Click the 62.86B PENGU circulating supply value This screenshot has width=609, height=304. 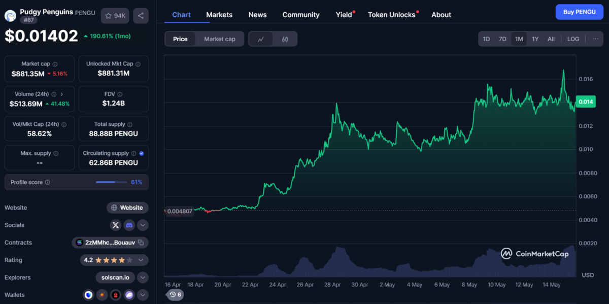point(114,162)
